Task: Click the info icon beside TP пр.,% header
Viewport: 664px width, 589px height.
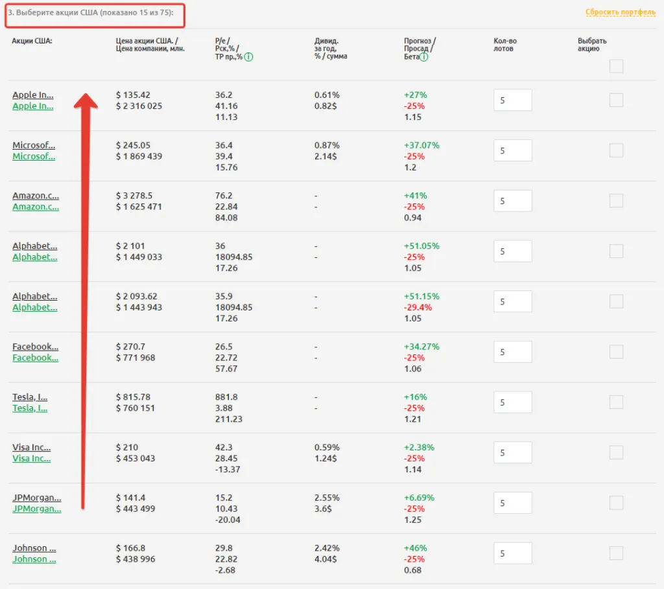Action: (x=249, y=57)
